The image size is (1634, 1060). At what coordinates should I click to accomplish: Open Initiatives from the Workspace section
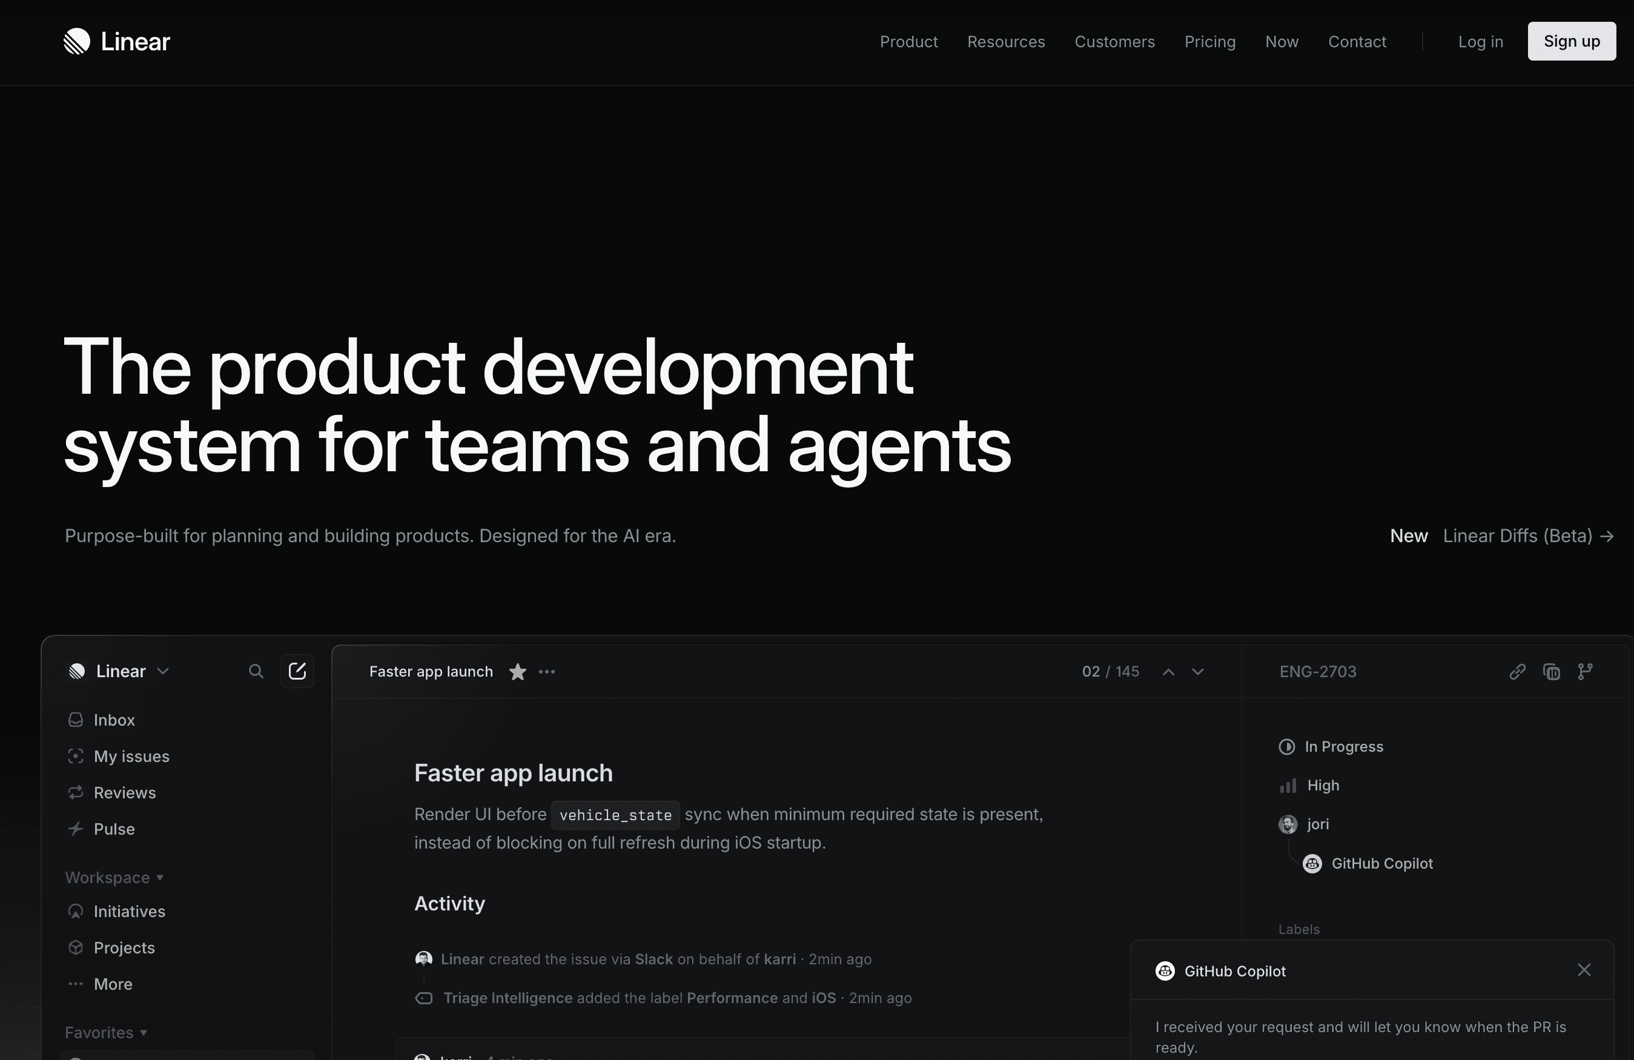129,911
